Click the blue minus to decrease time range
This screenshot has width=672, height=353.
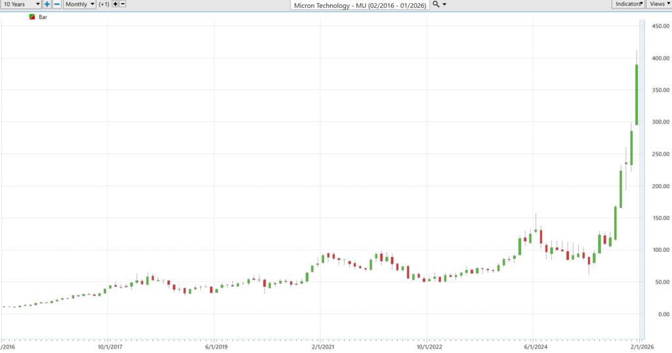point(57,4)
